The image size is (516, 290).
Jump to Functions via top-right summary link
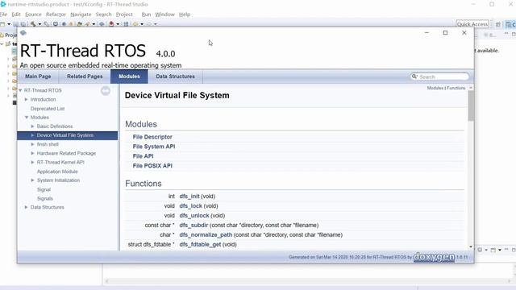[456, 88]
